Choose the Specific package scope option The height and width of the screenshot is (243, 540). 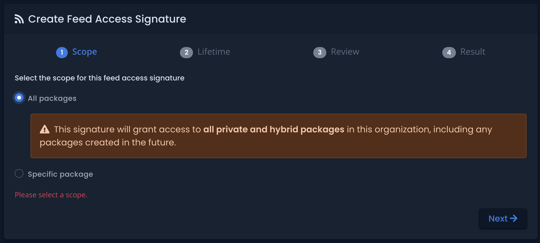click(x=60, y=174)
